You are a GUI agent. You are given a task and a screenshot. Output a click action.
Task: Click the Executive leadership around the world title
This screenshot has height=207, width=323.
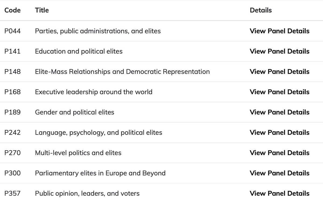coord(94,92)
